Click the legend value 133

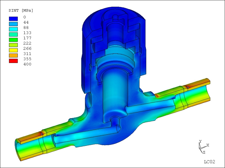[27, 33]
